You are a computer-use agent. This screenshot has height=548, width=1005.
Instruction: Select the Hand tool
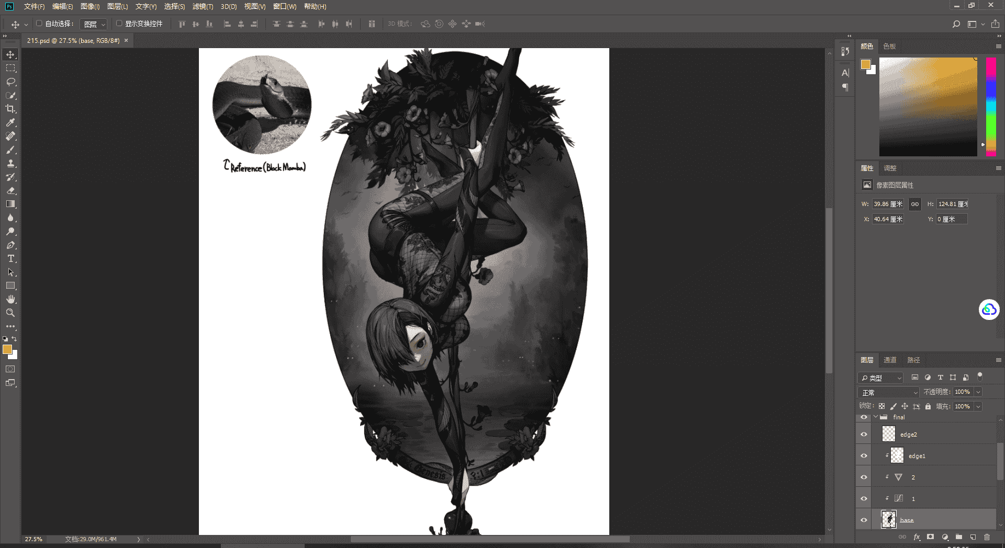coord(10,299)
